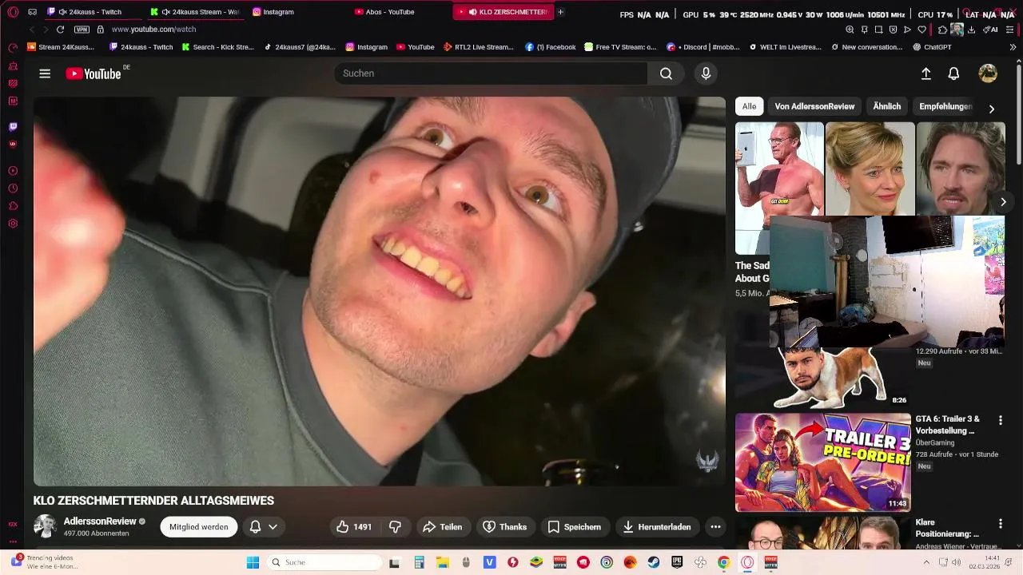Open history clock in Opera GX sidebar

13,188
